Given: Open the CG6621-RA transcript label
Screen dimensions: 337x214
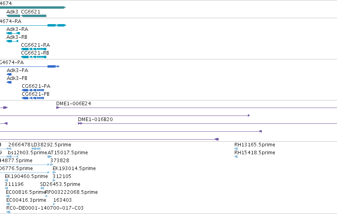Looking at the screenshot, I should pos(36,45).
